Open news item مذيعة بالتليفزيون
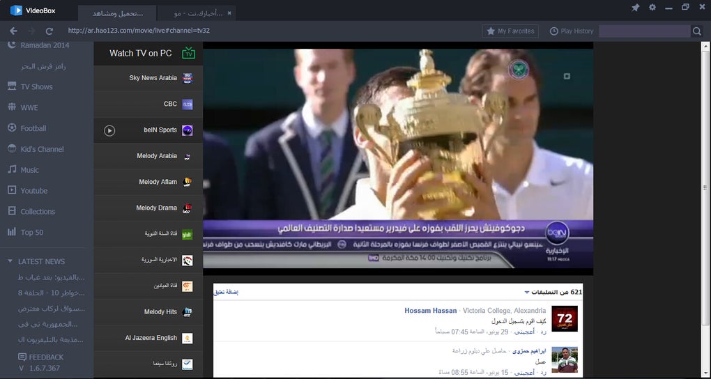Viewport: 711px width, 379px height. [52, 339]
